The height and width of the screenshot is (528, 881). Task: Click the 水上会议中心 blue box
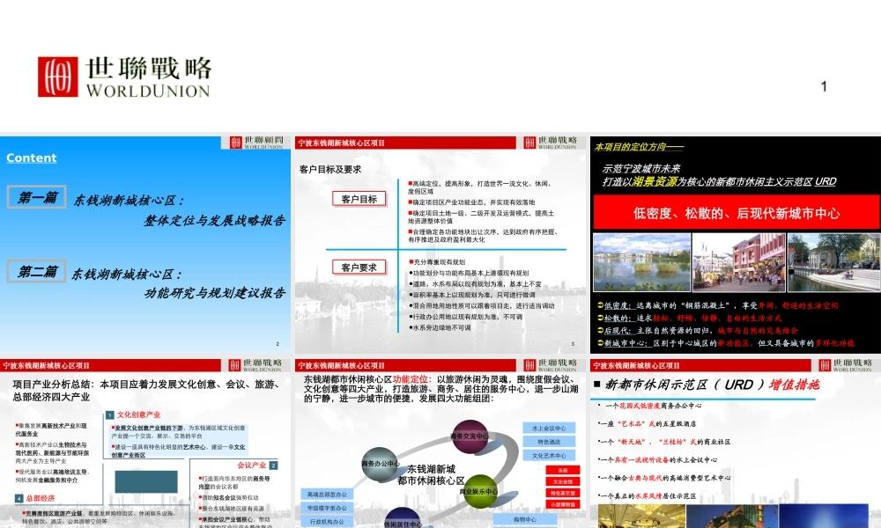pos(549,429)
